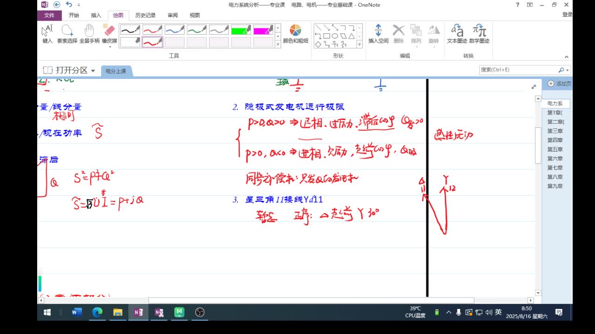Select the diamond shape
The width and height of the screenshot is (595, 334).
point(318,45)
